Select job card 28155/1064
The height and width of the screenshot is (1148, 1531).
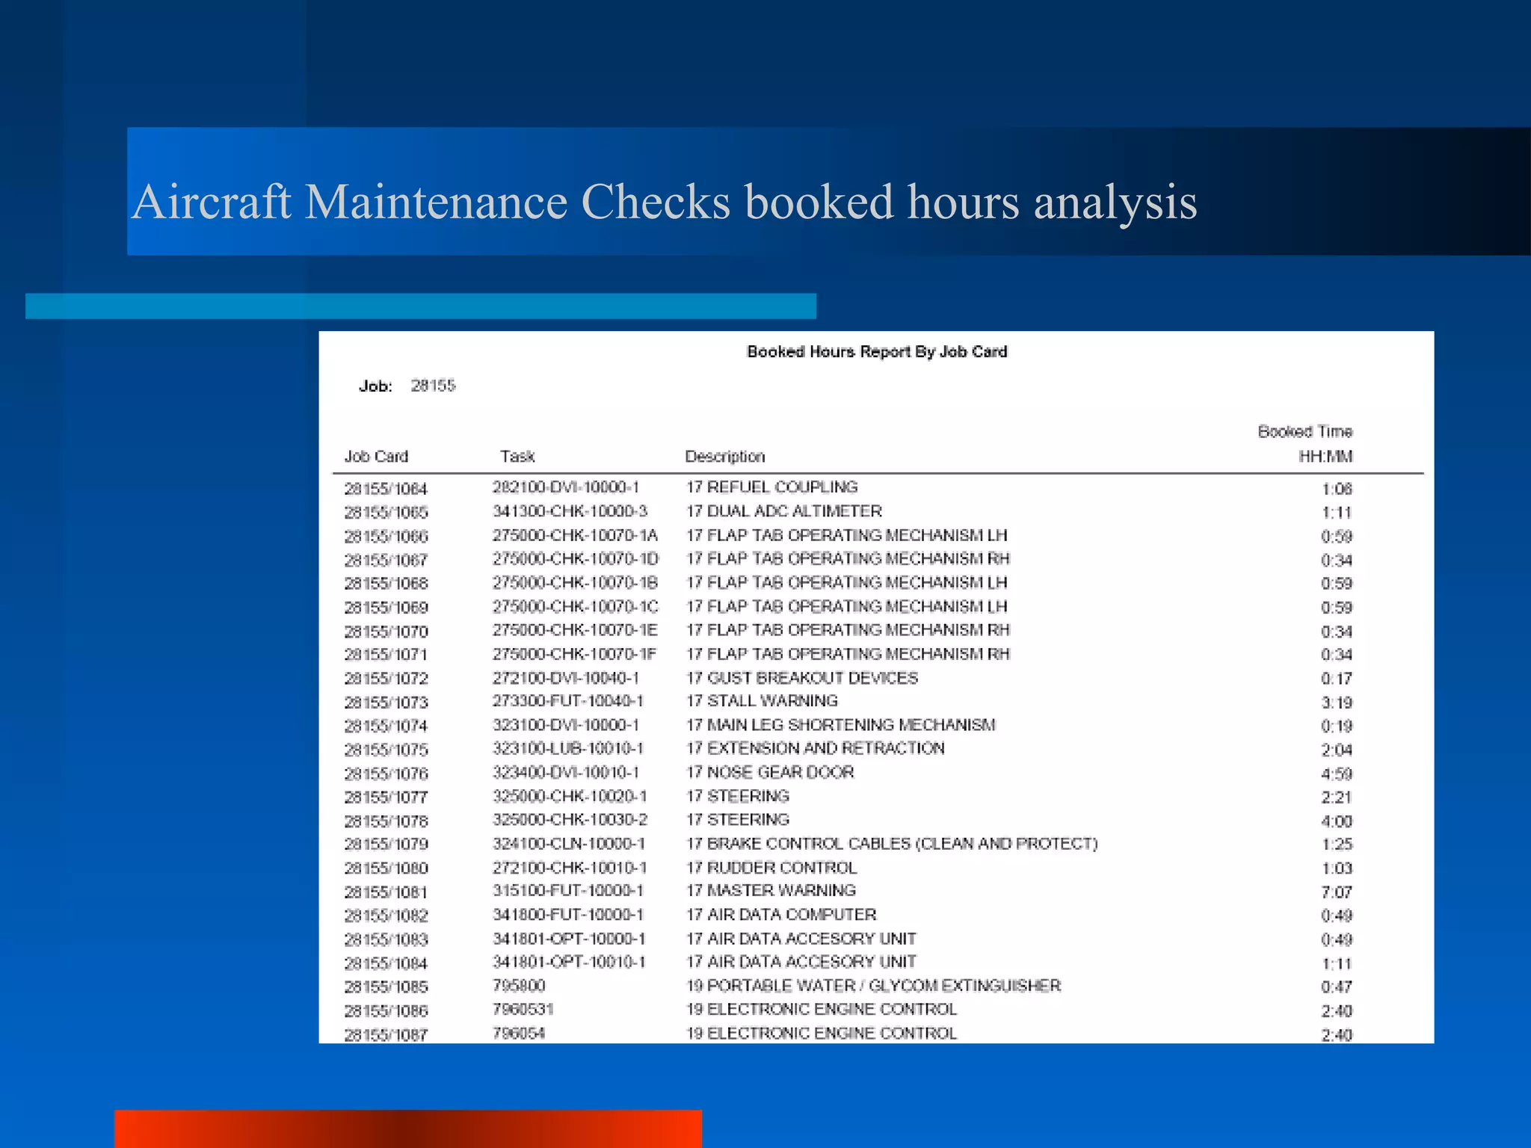coord(386,489)
